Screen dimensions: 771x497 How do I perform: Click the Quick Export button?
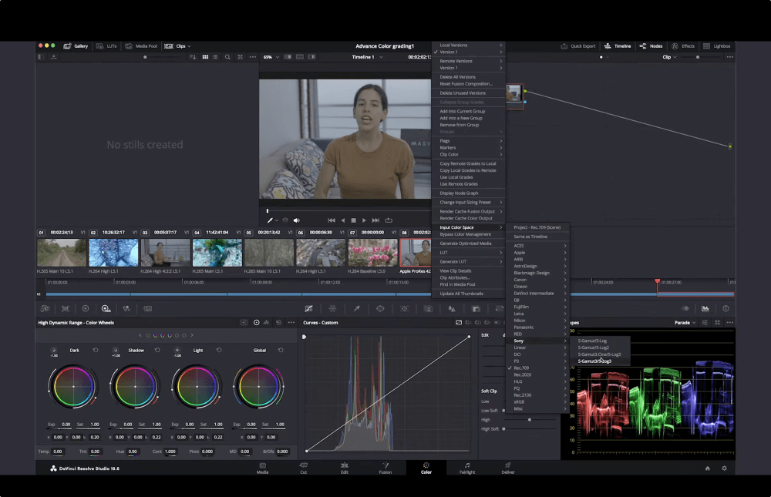578,46
